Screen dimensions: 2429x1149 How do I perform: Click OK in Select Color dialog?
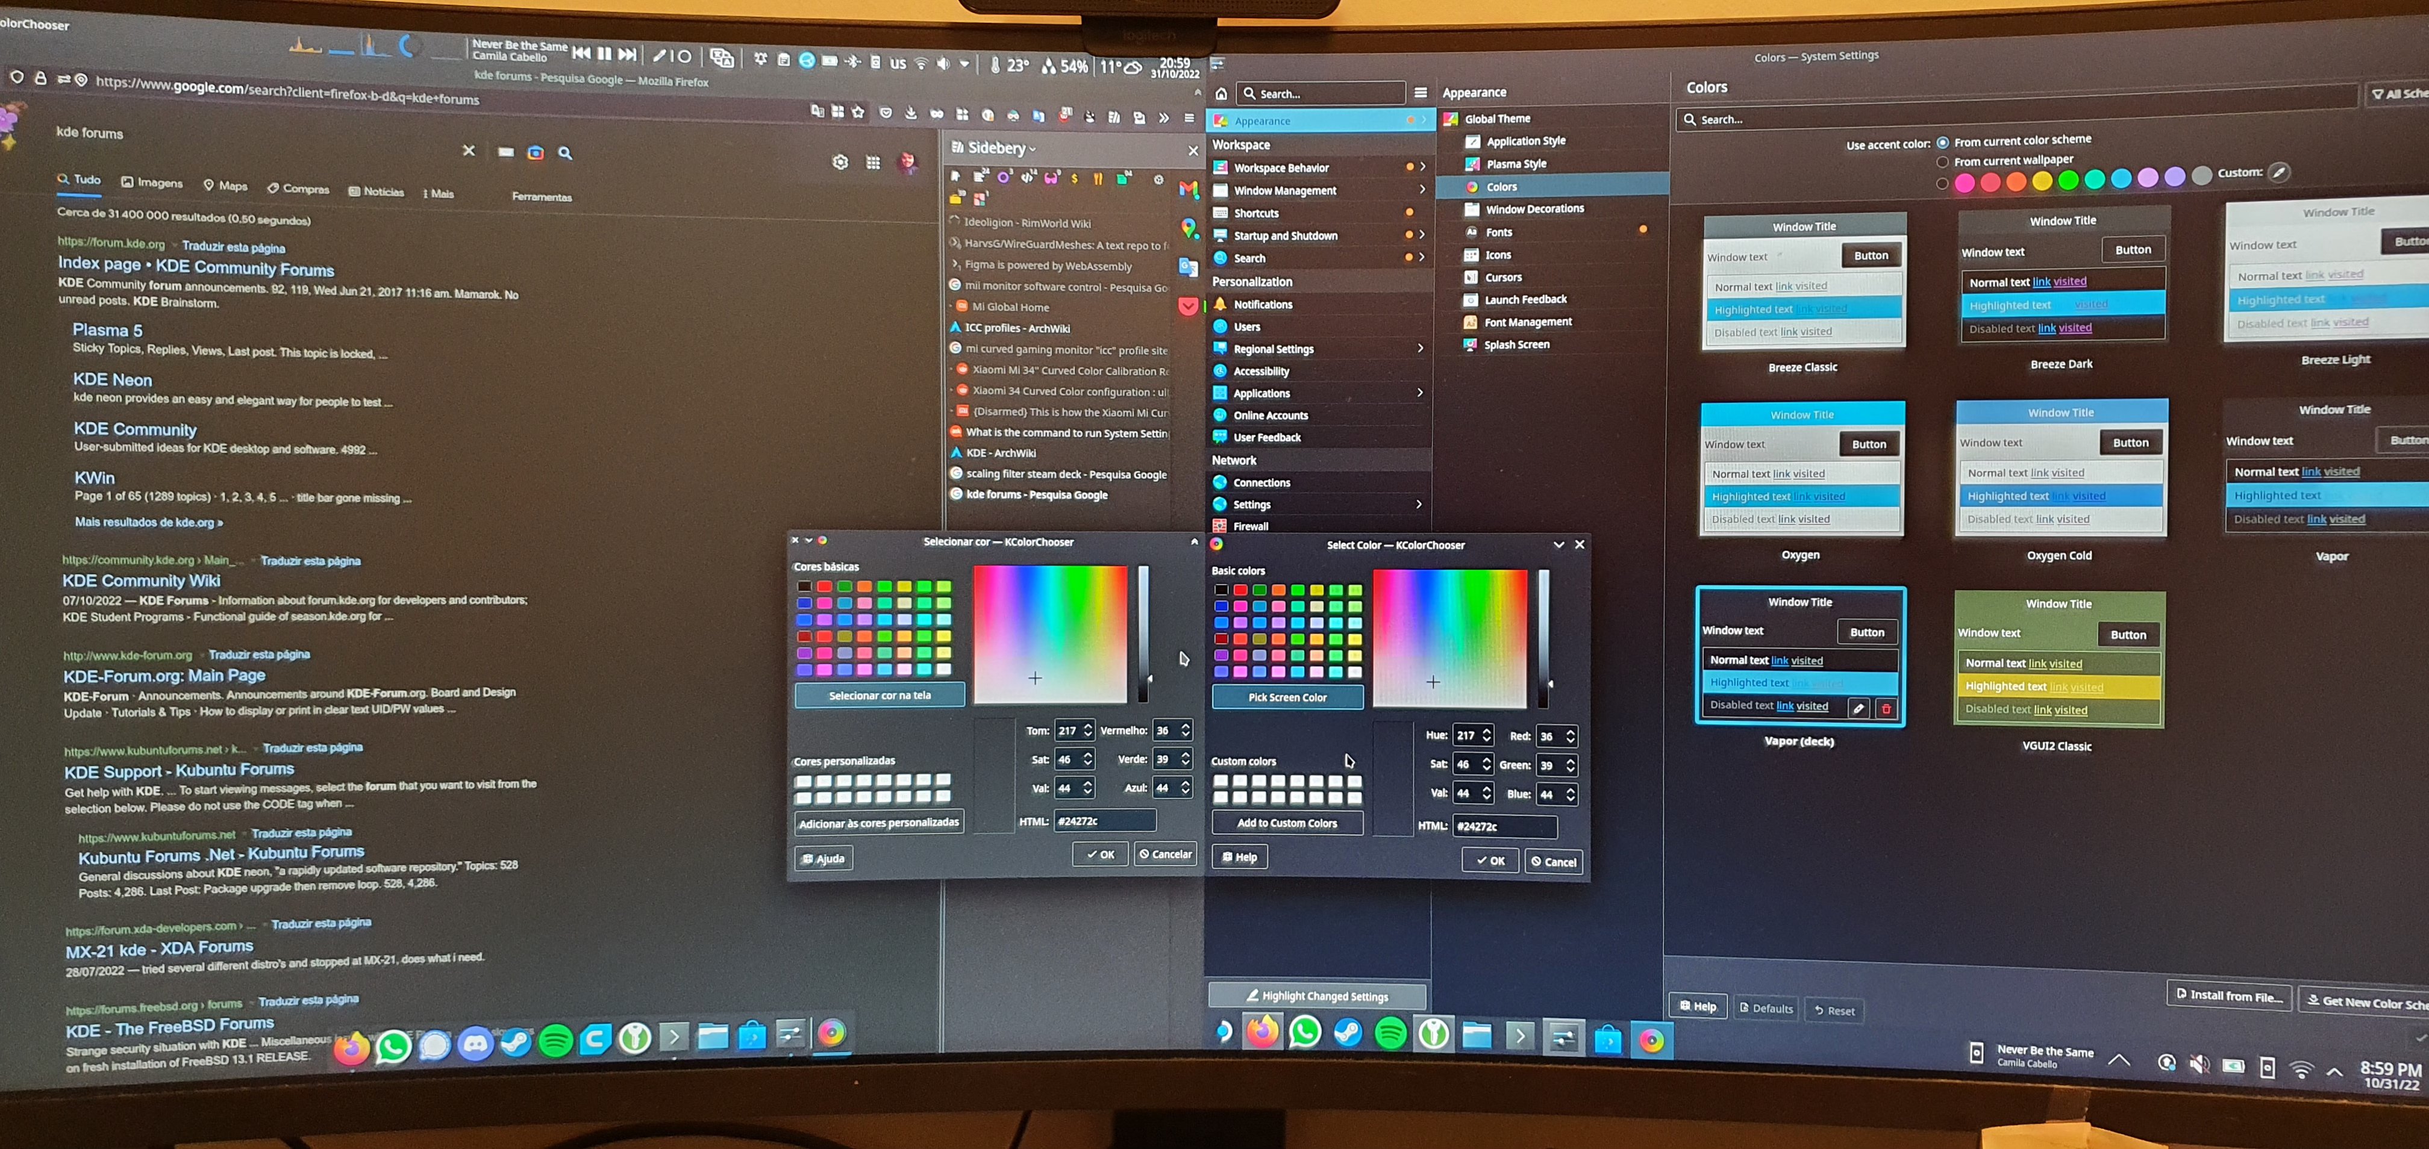click(x=1490, y=861)
